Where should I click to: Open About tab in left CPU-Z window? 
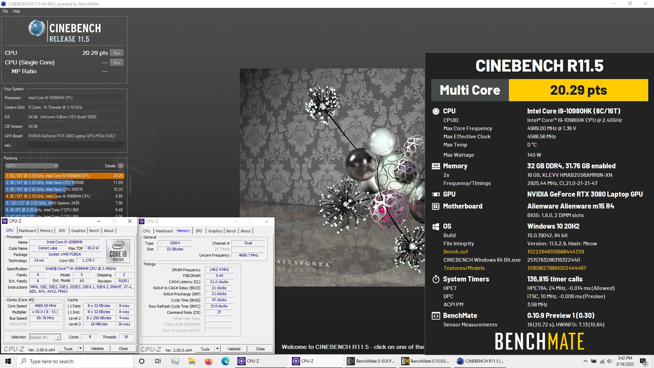pyautogui.click(x=109, y=231)
